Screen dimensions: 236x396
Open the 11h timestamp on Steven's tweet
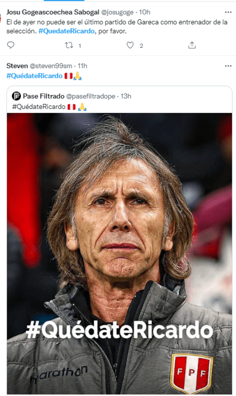point(82,66)
